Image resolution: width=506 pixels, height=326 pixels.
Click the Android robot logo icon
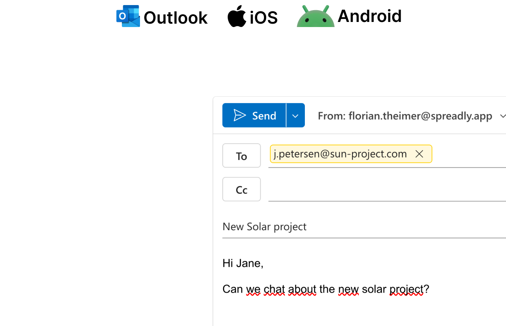pos(315,16)
